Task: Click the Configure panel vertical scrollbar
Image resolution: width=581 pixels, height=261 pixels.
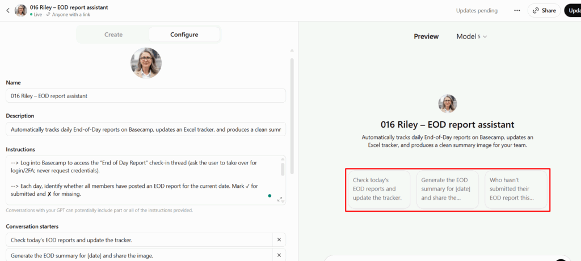Action: tap(292, 115)
